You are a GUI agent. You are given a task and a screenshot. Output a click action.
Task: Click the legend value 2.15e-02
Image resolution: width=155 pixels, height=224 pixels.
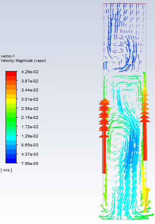[30, 118]
